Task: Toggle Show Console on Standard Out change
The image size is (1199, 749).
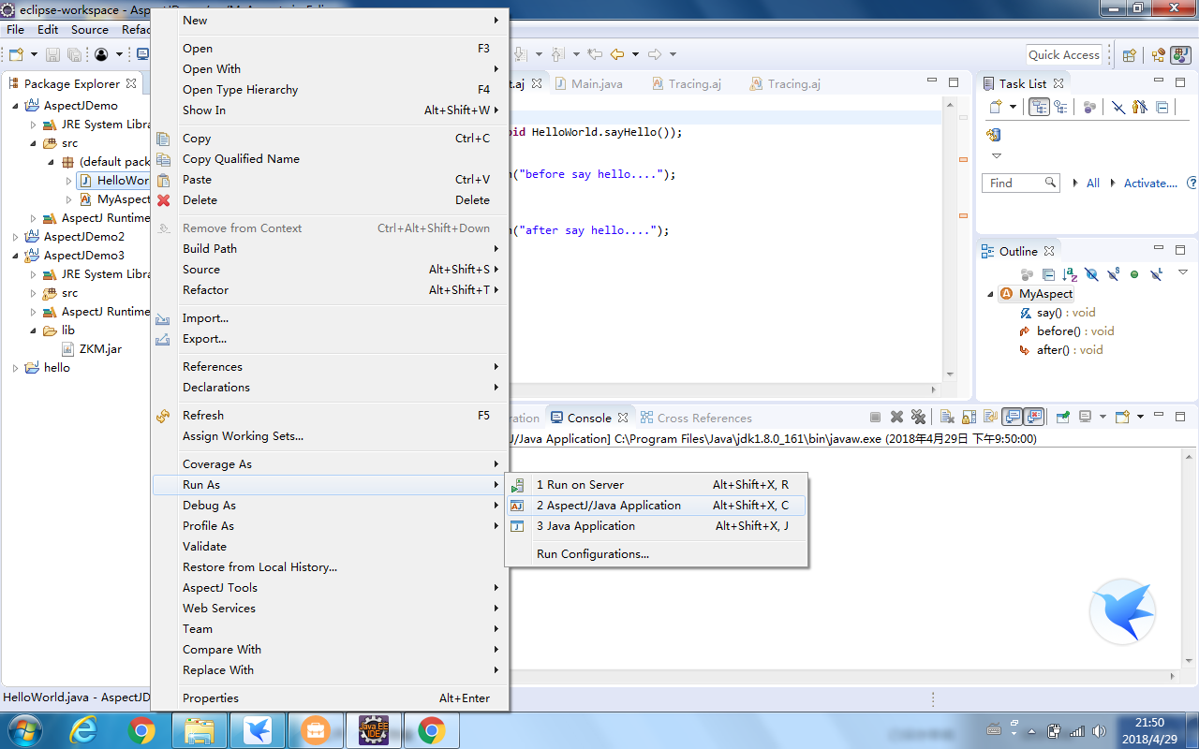Action: [1012, 418]
